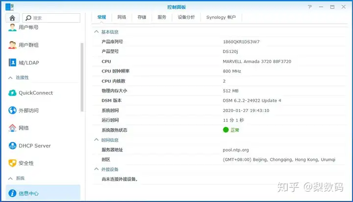The width and height of the screenshot is (353, 202).
Task: Click the Home icon button
Action: 12,18
